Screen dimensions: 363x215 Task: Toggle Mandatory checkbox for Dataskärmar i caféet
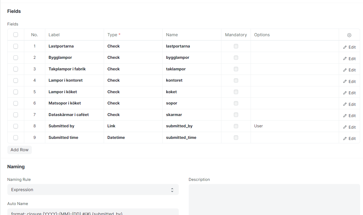[x=236, y=115]
